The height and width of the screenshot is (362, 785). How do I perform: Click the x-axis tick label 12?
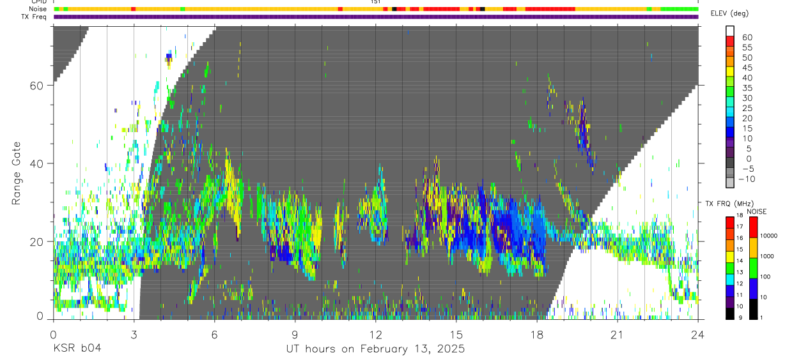point(376,335)
